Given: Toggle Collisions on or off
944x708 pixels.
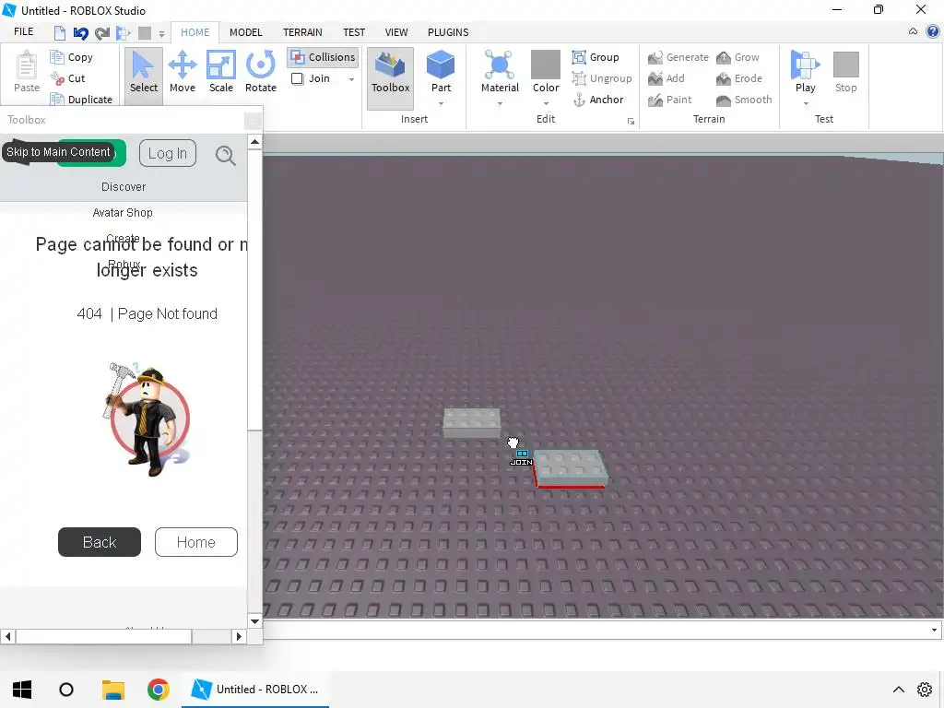Looking at the screenshot, I should [323, 57].
